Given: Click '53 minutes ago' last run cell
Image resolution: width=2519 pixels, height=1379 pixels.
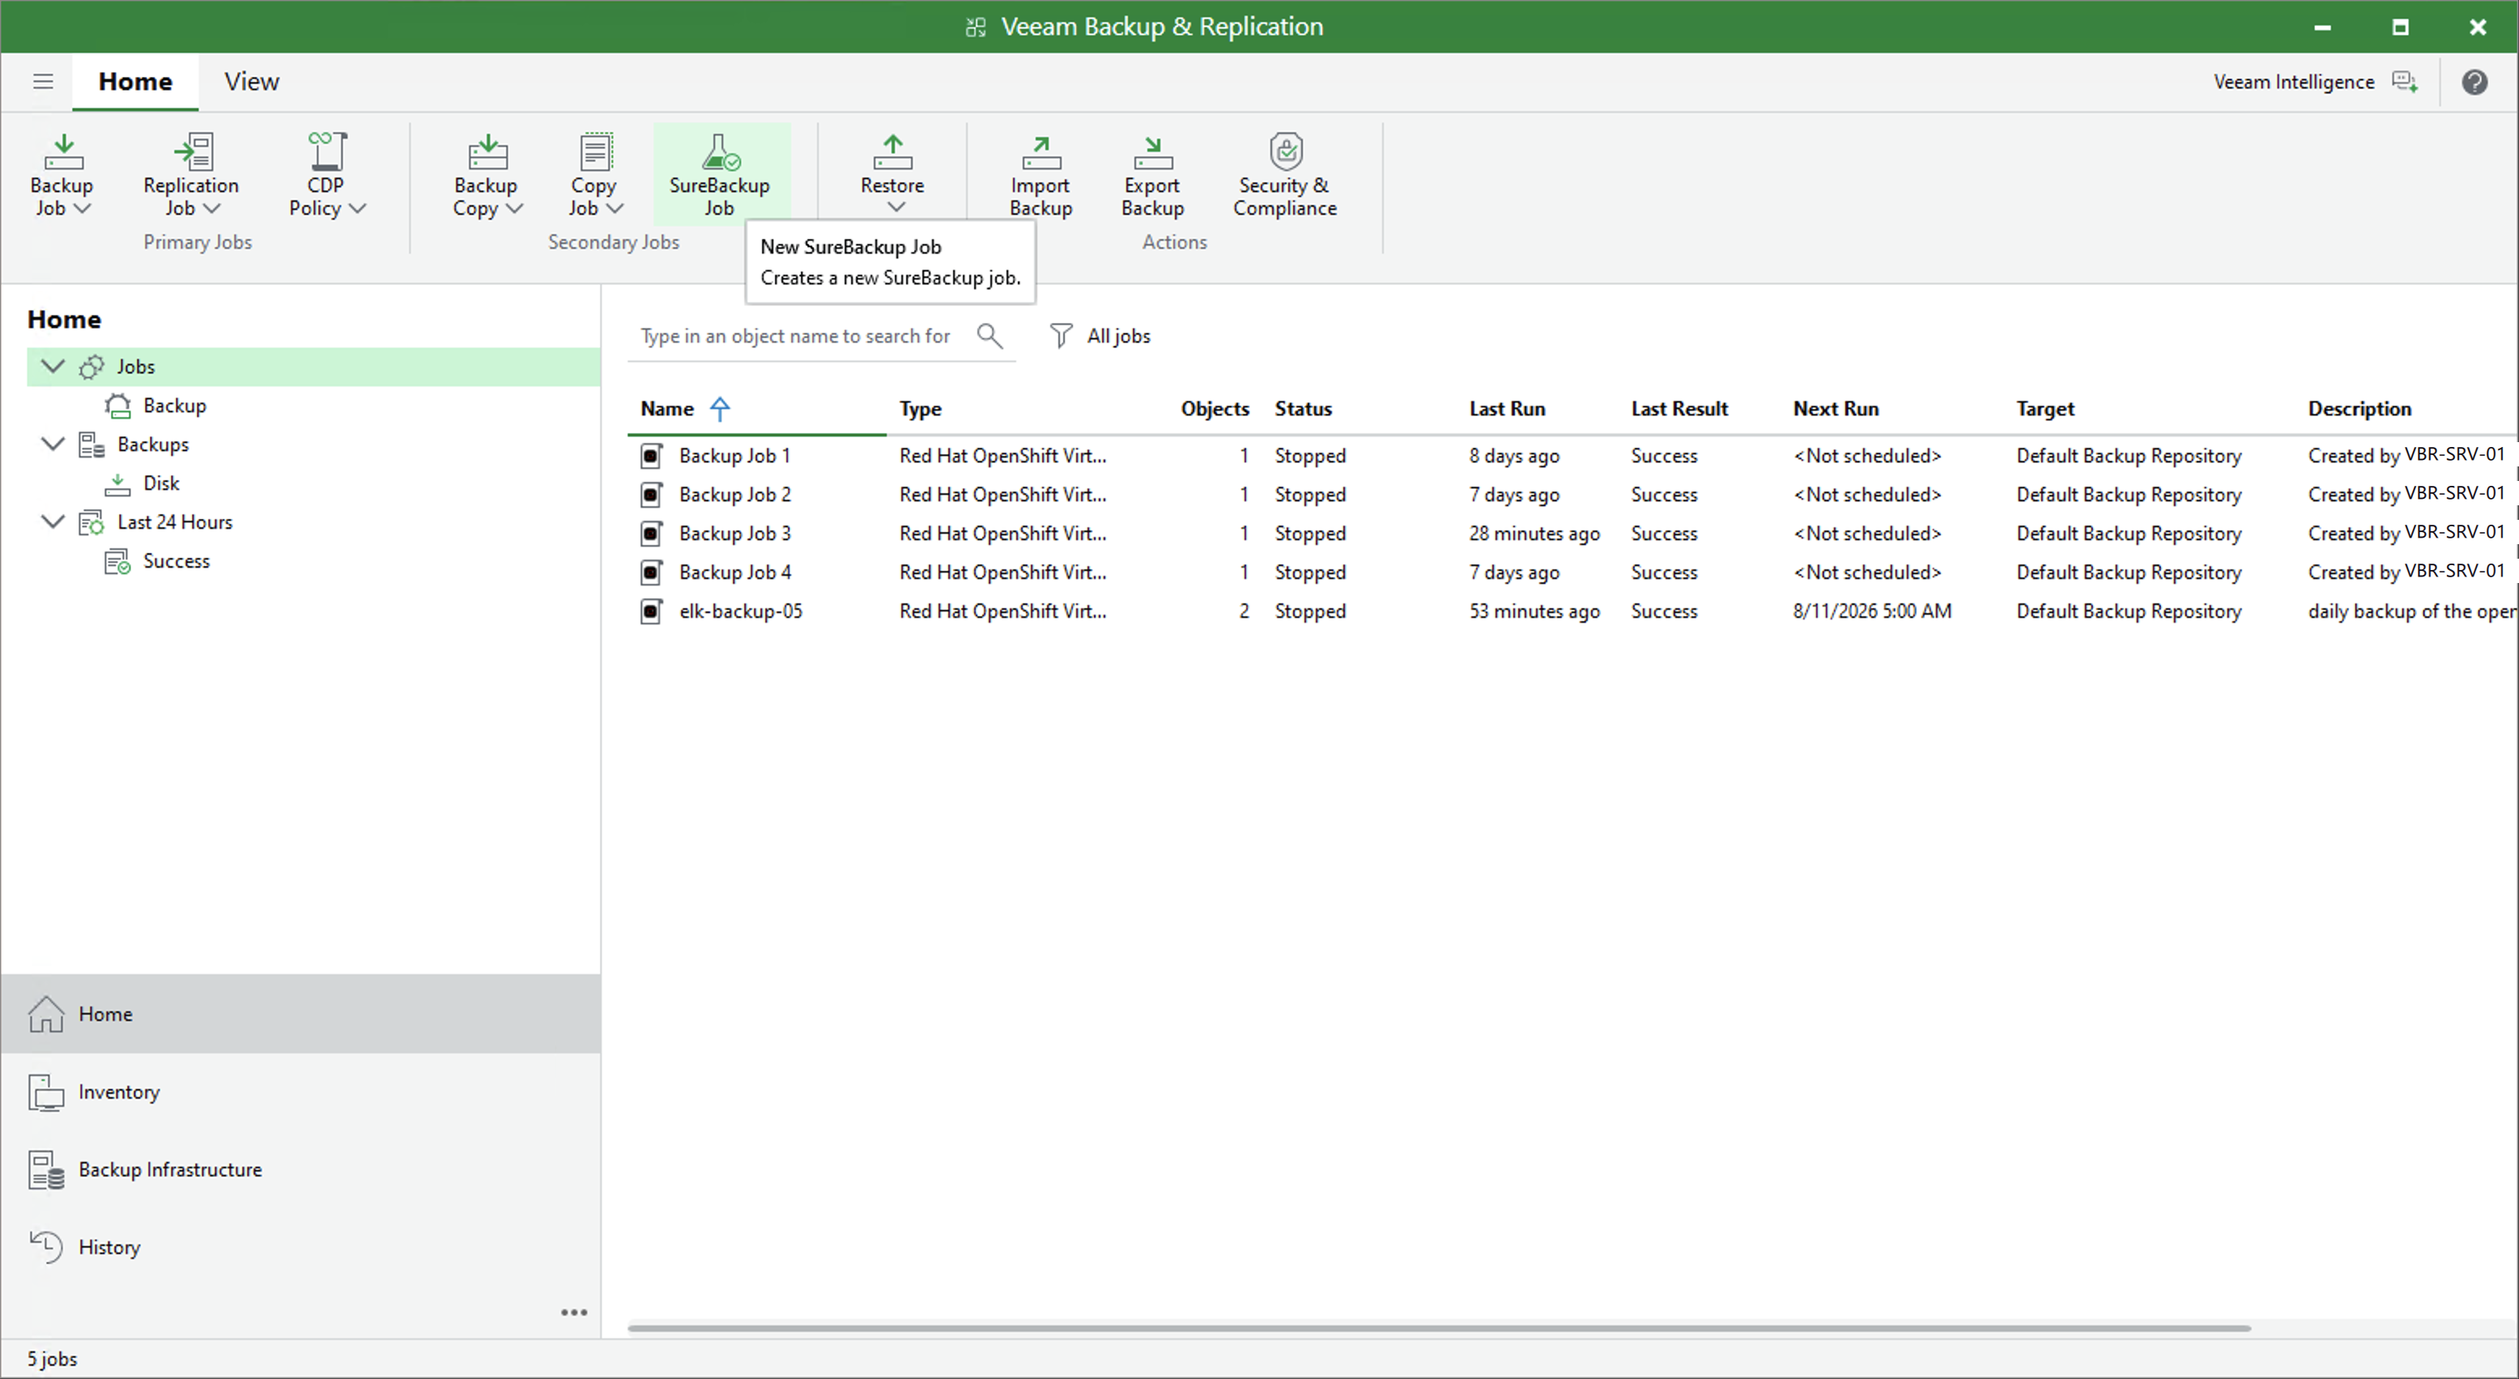Looking at the screenshot, I should point(1534,611).
